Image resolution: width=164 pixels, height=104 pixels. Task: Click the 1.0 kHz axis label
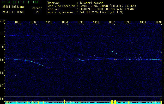click(2, 47)
